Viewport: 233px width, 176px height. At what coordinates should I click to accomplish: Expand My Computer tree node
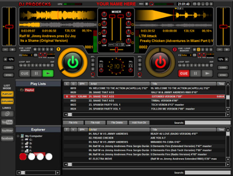coord(18,136)
